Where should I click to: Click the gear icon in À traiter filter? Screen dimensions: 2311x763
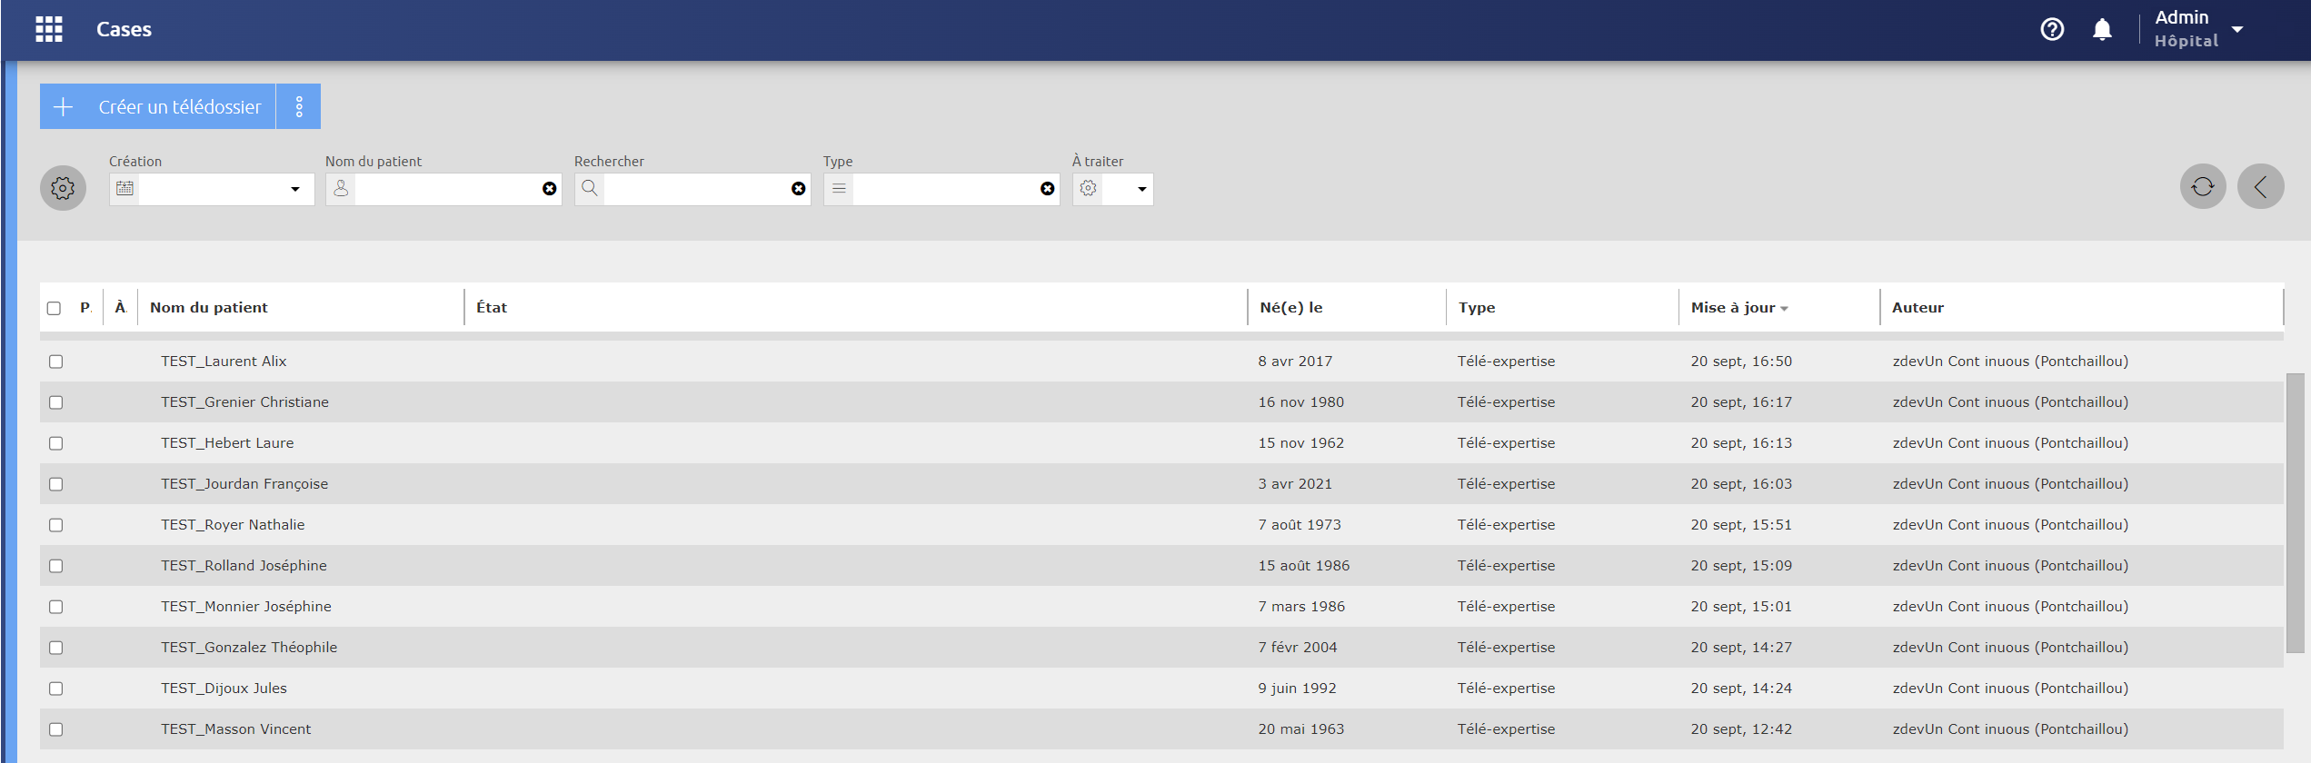[x=1088, y=188]
